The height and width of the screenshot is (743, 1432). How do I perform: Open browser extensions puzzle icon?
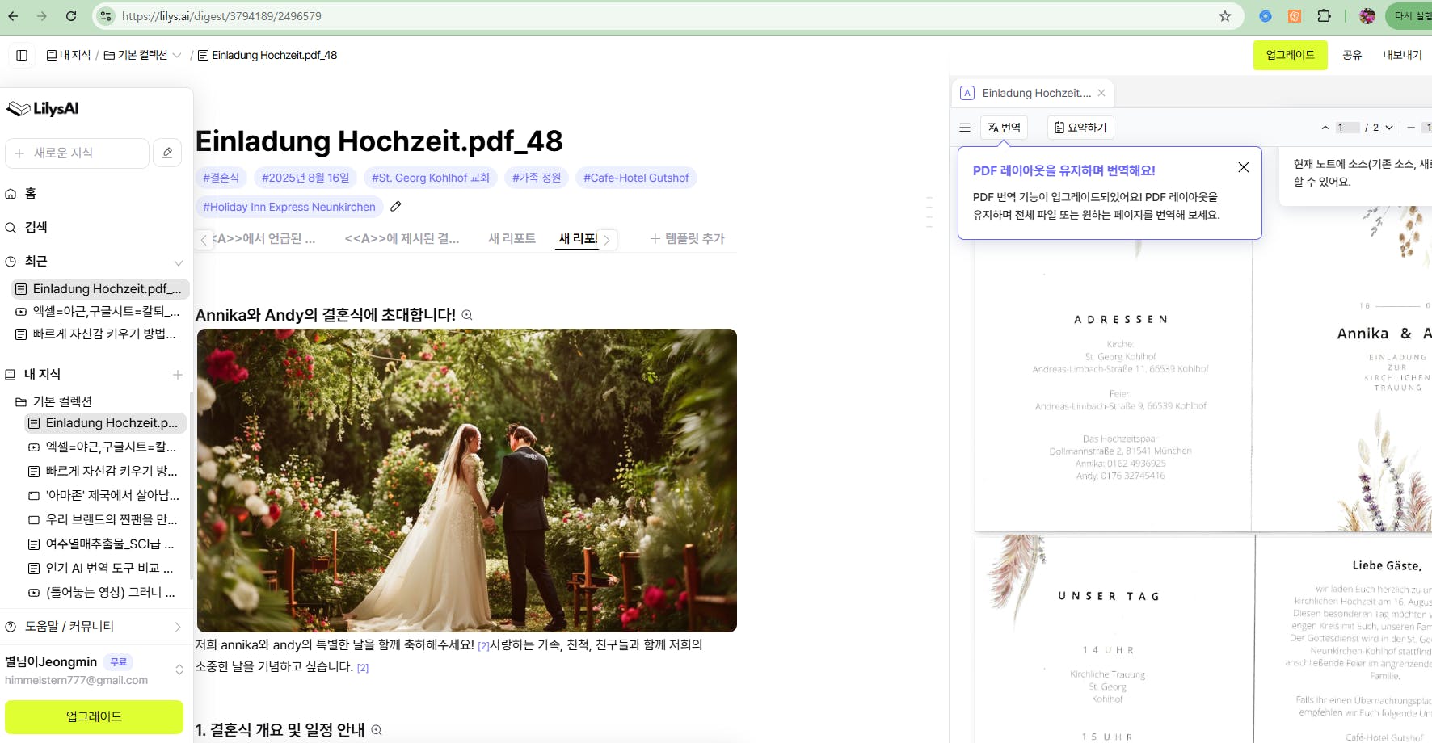click(x=1324, y=16)
